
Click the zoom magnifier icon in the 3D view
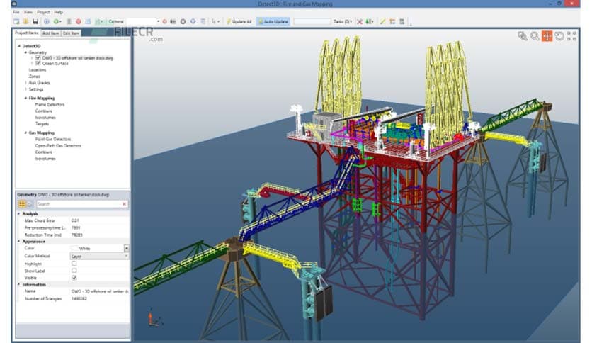[535, 36]
